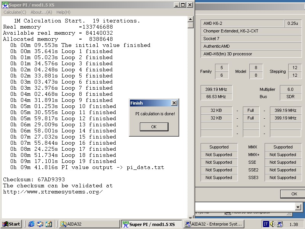Image resolution: width=305 pixels, height=229 pixels.
Task: Close the Finish dialog with the X button
Action: point(174,103)
